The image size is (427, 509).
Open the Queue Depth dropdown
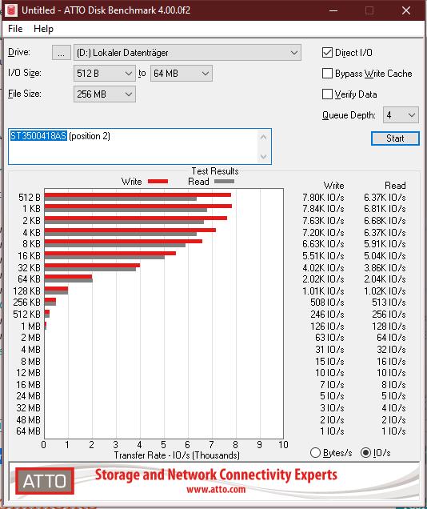pos(401,115)
